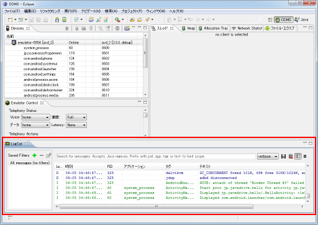
Task: Click the minus icon to delete LogCat filter
Action: point(42,155)
